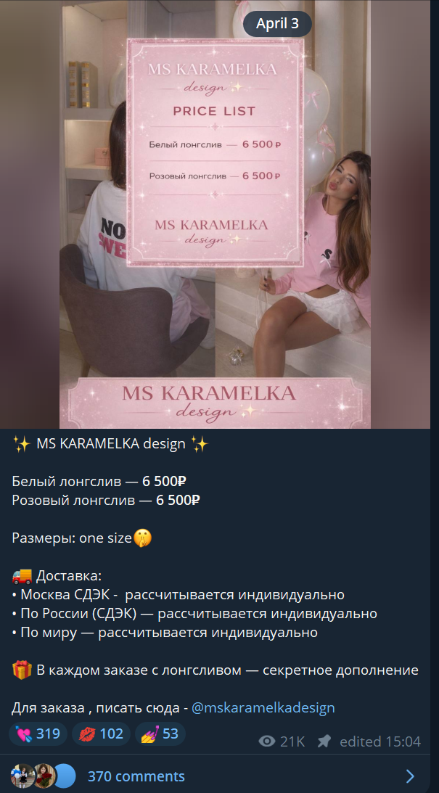The image size is (439, 793).
Task: Click the shushing face emoji after one size
Action: (143, 538)
